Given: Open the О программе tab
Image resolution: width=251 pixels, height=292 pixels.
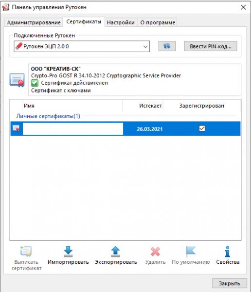Looking at the screenshot, I should (158, 22).
